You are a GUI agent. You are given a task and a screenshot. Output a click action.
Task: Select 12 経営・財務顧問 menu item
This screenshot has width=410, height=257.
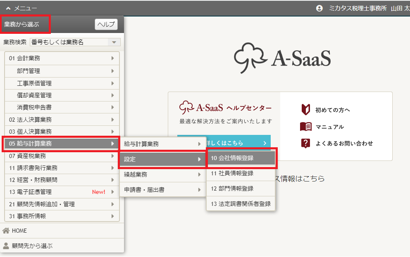point(62,180)
